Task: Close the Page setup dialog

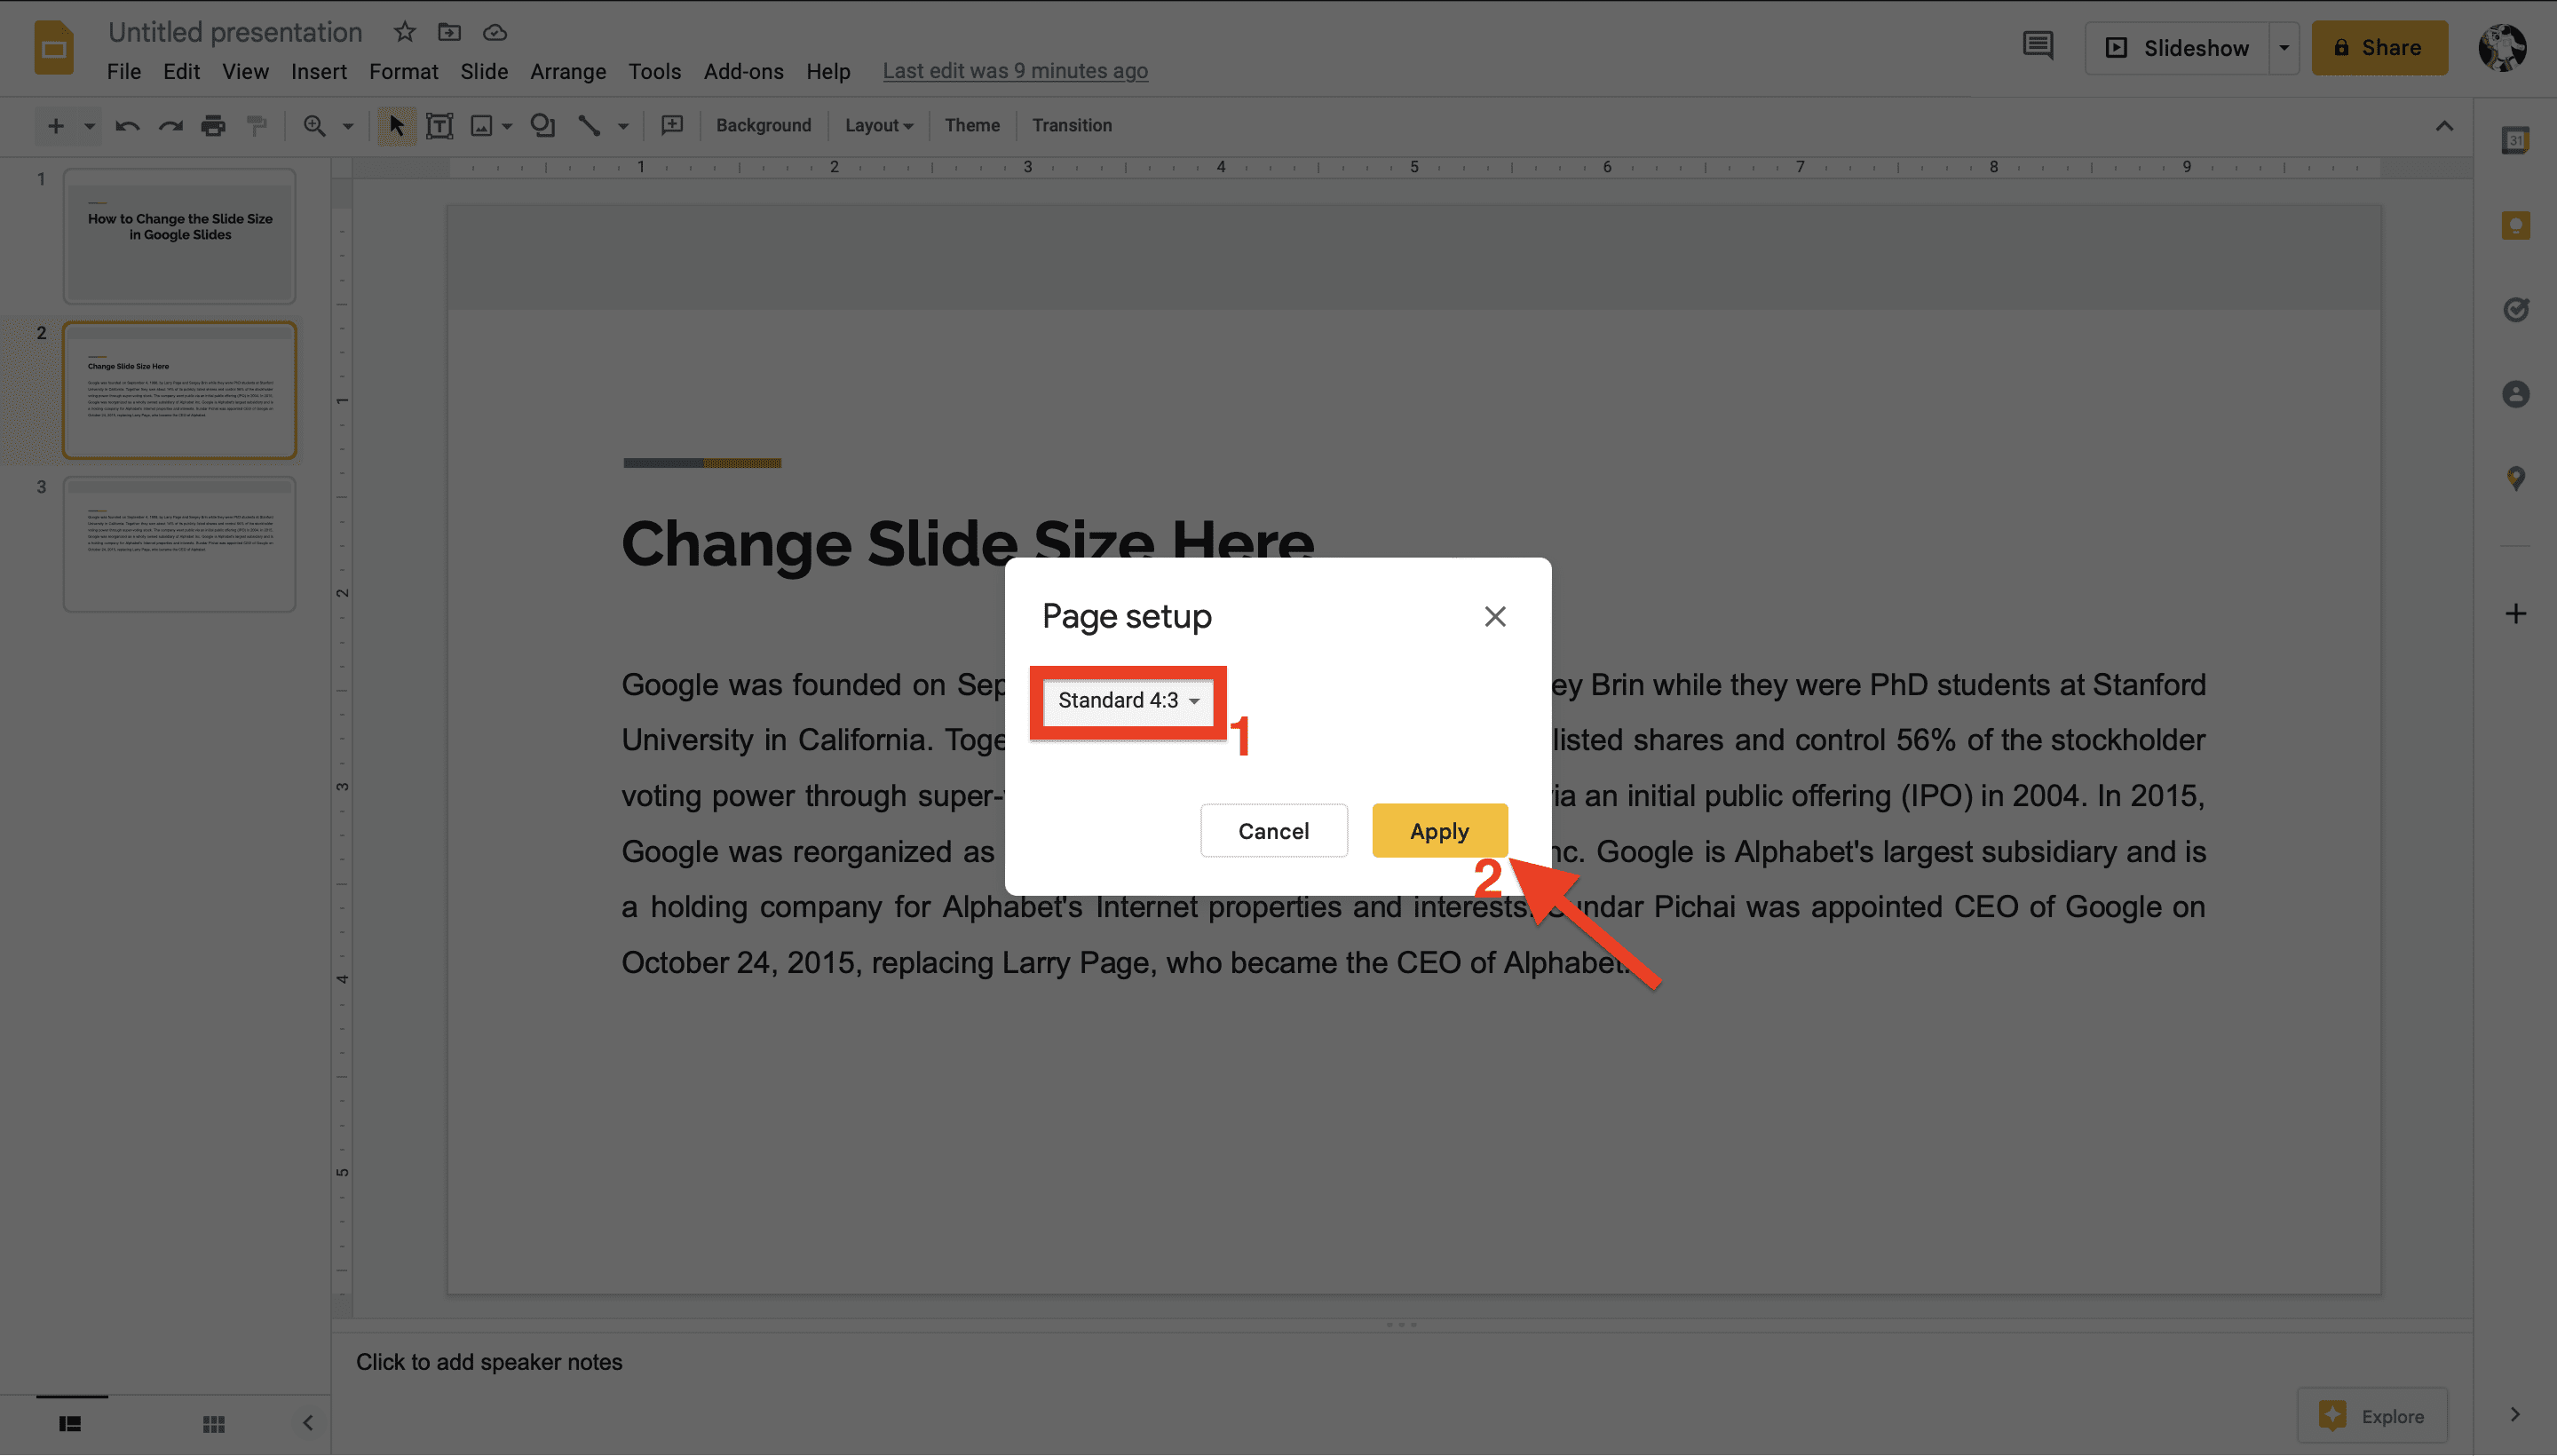Action: click(x=1494, y=616)
